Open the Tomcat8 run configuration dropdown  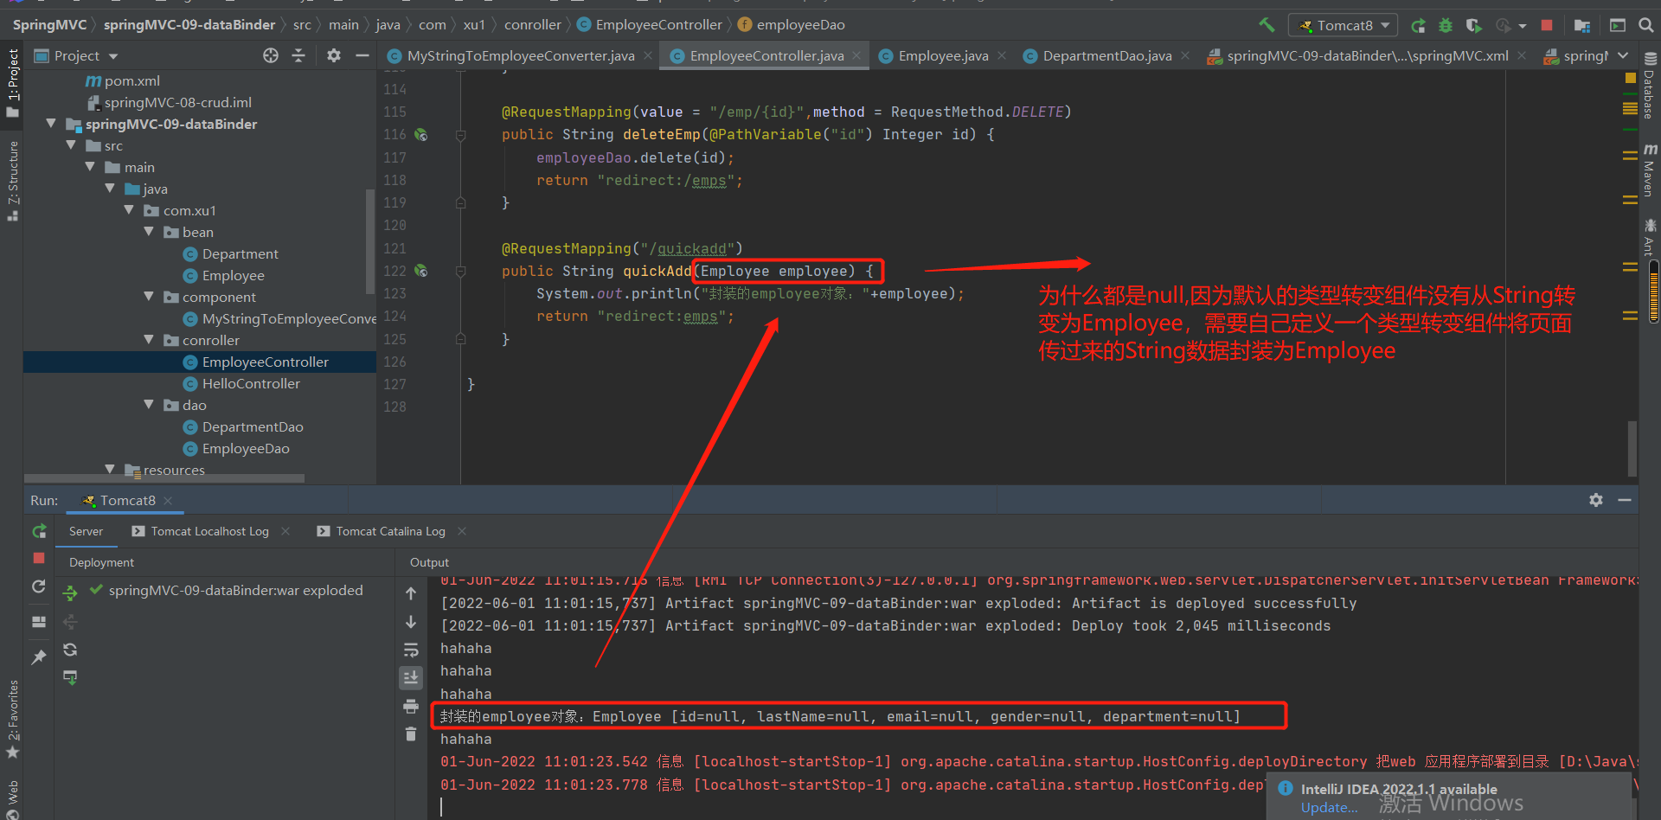click(x=1343, y=25)
